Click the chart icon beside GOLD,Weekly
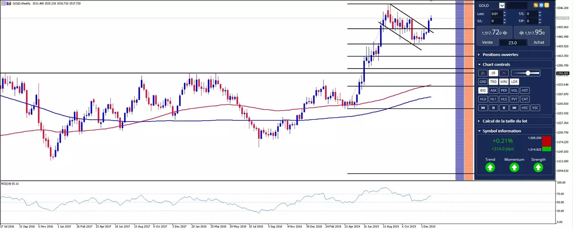 [x=10, y=4]
